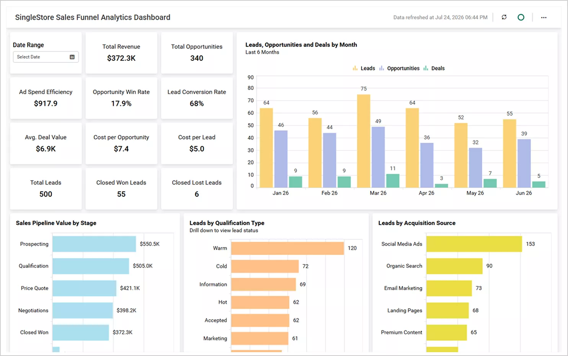
Task: Click the Closed Won bar worth $372.3K
Action: tap(81, 333)
